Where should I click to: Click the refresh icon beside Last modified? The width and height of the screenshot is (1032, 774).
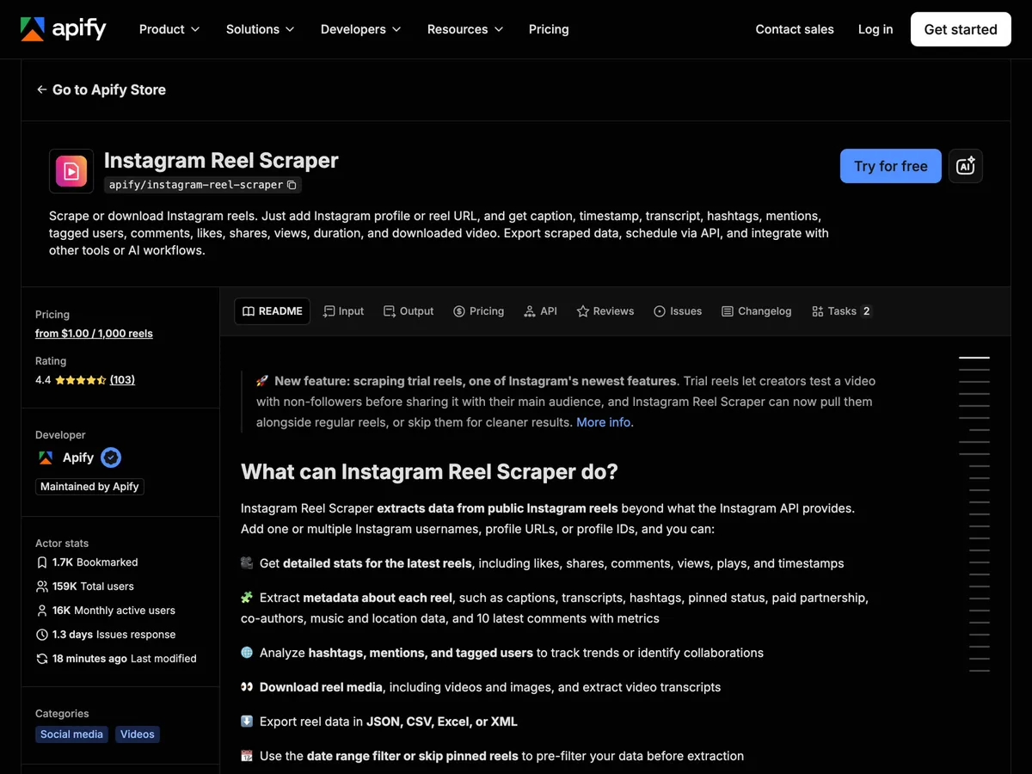tap(42, 659)
